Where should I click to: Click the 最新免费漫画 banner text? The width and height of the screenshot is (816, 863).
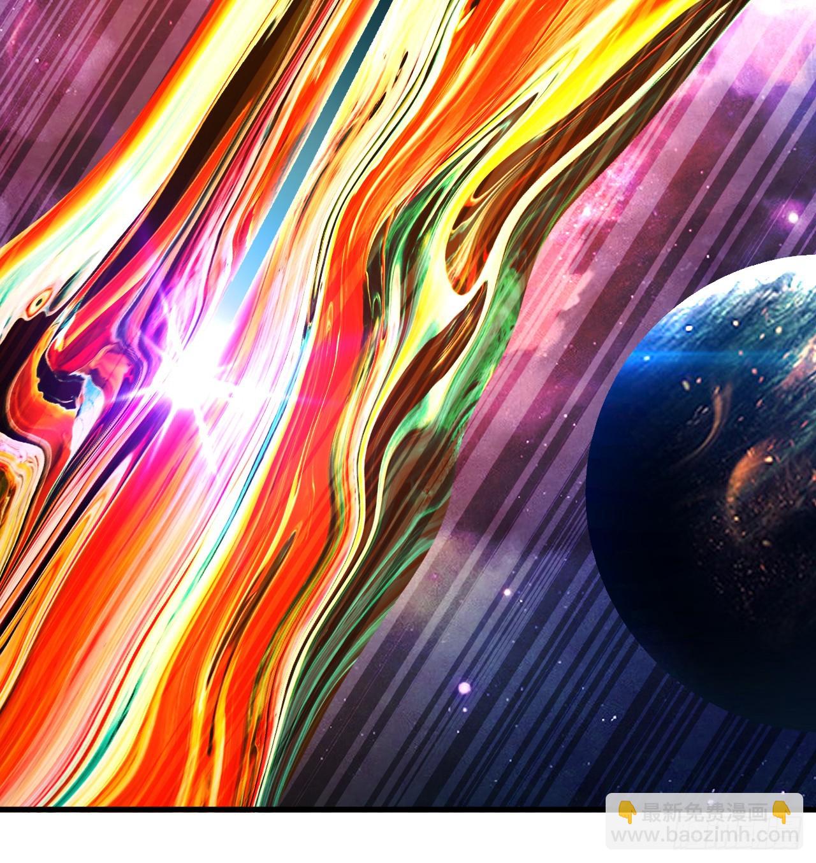click(704, 813)
